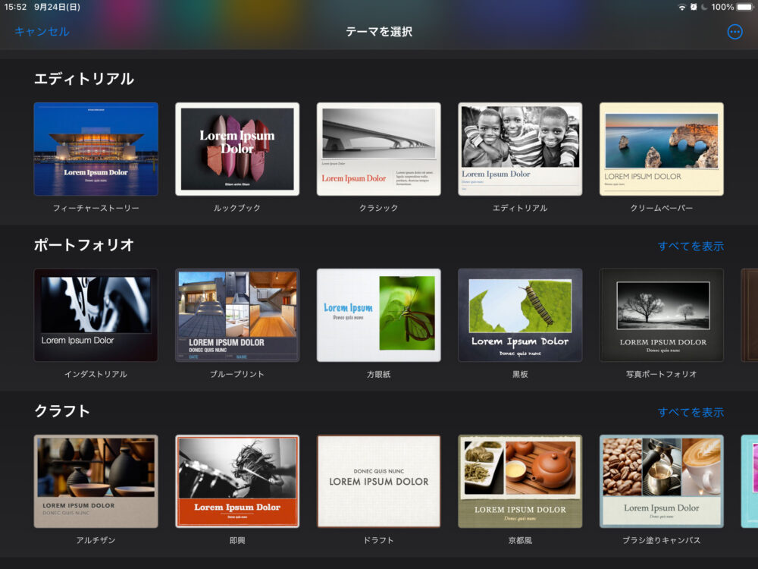Choose the 写真ポートフォリオ monochrome theme

point(662,316)
